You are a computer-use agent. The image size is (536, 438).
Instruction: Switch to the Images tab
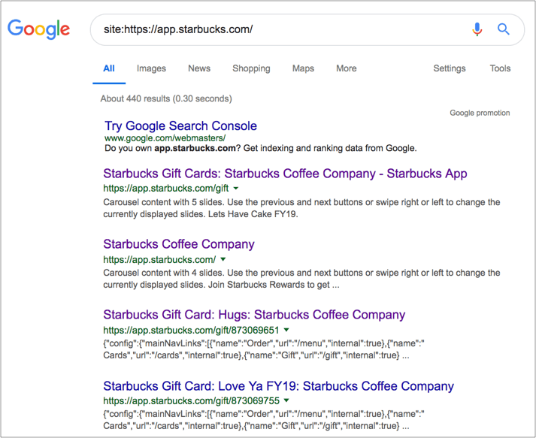coord(151,68)
